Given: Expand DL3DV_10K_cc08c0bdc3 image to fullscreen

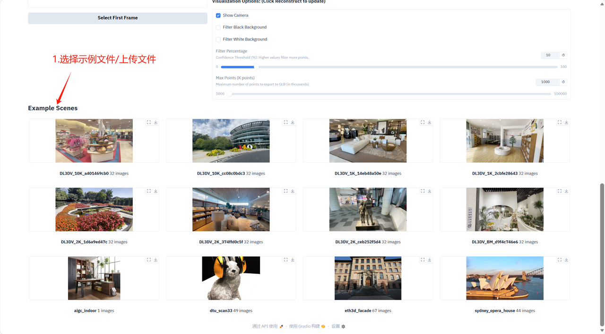Looking at the screenshot, I should [286, 122].
